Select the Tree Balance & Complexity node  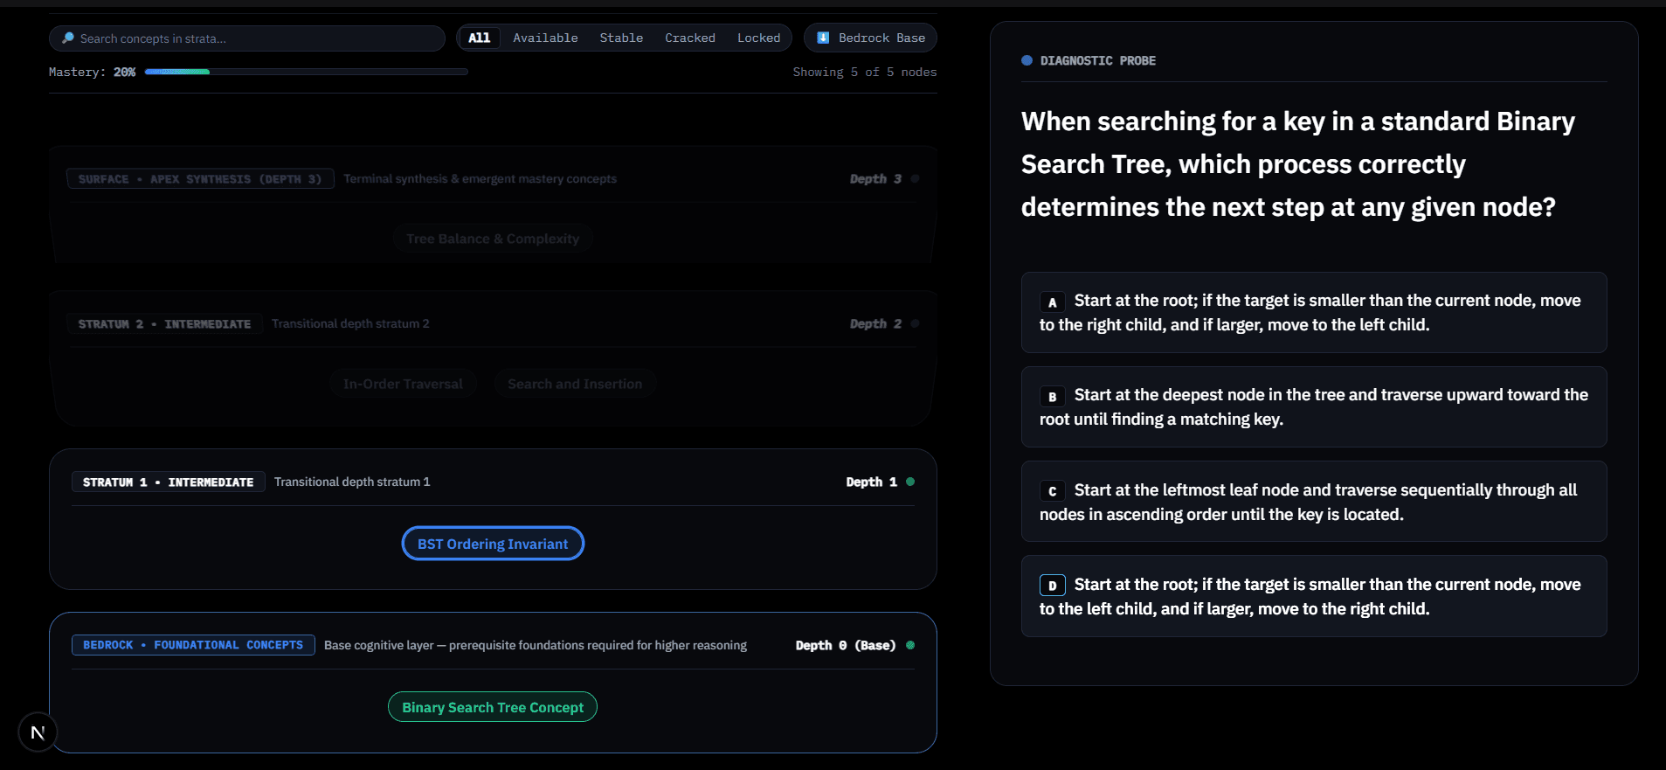click(493, 239)
